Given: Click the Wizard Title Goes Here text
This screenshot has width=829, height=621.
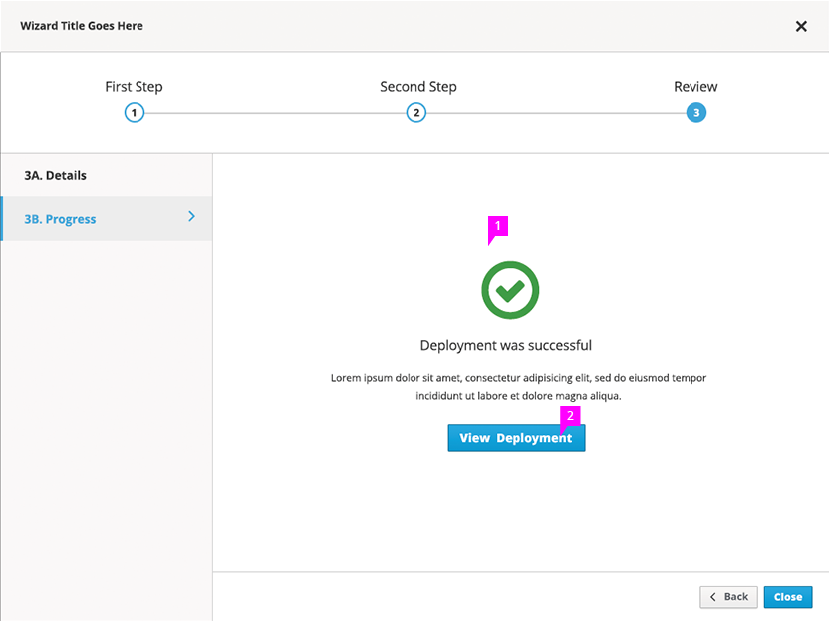Looking at the screenshot, I should [82, 26].
